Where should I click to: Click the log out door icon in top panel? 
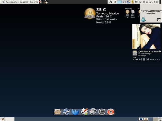(40, 2)
